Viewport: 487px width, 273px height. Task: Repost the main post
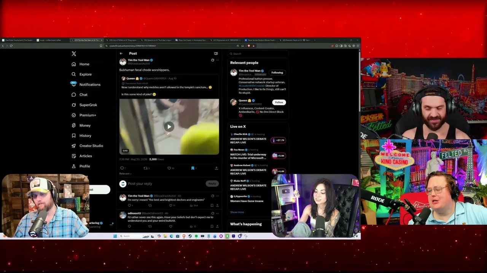coord(146,168)
